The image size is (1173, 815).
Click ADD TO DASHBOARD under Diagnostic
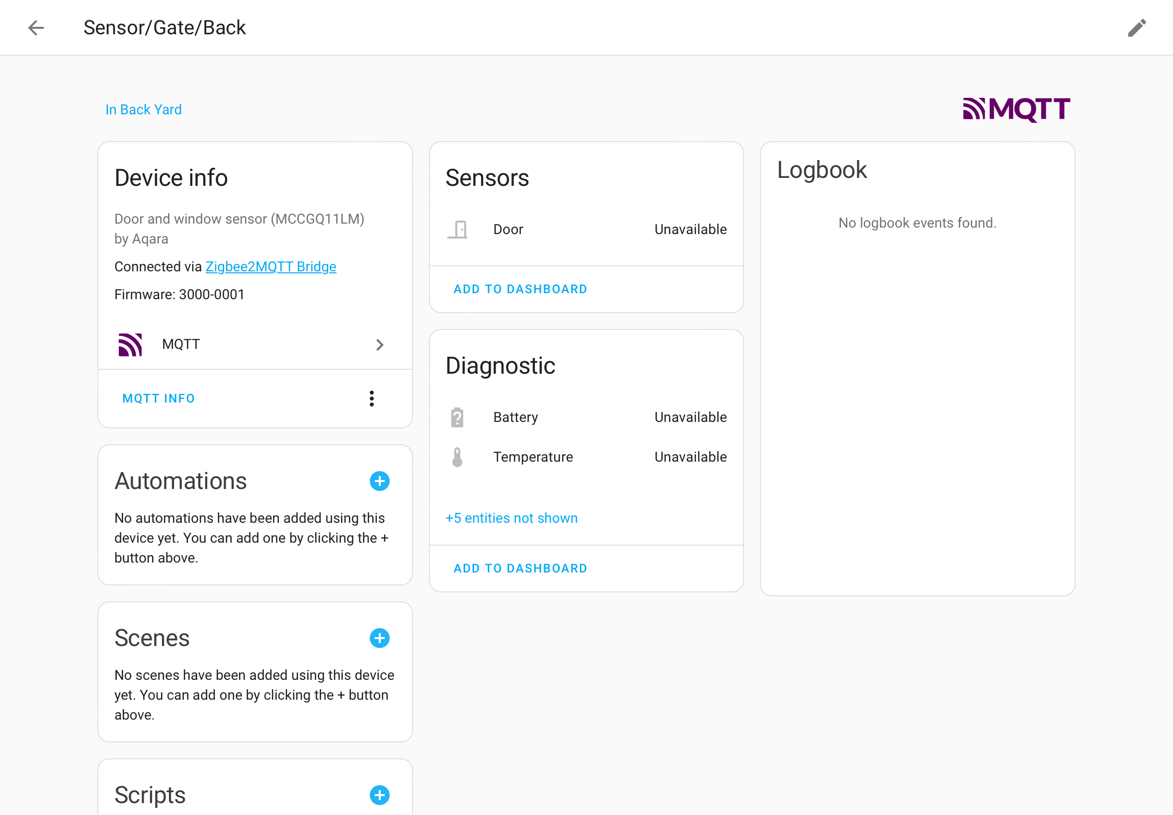click(x=520, y=568)
